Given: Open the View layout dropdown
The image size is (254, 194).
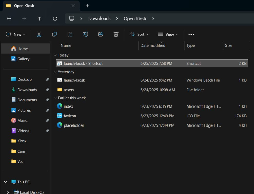Looking at the screenshot, I should 168,34.
